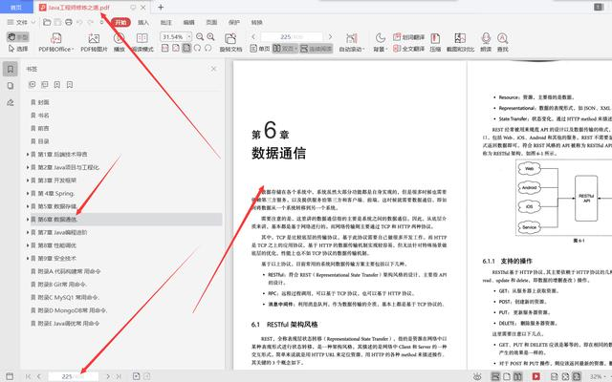Expand 第2章 Java项目与工程化 bookmark

pyautogui.click(x=28, y=167)
